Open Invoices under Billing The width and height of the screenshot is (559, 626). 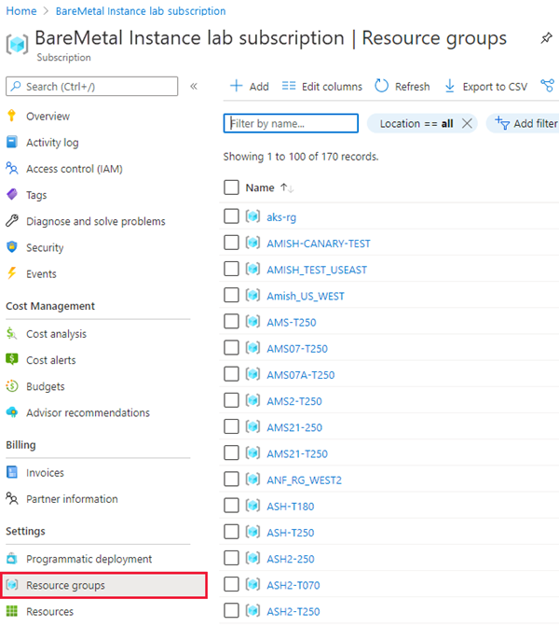45,473
